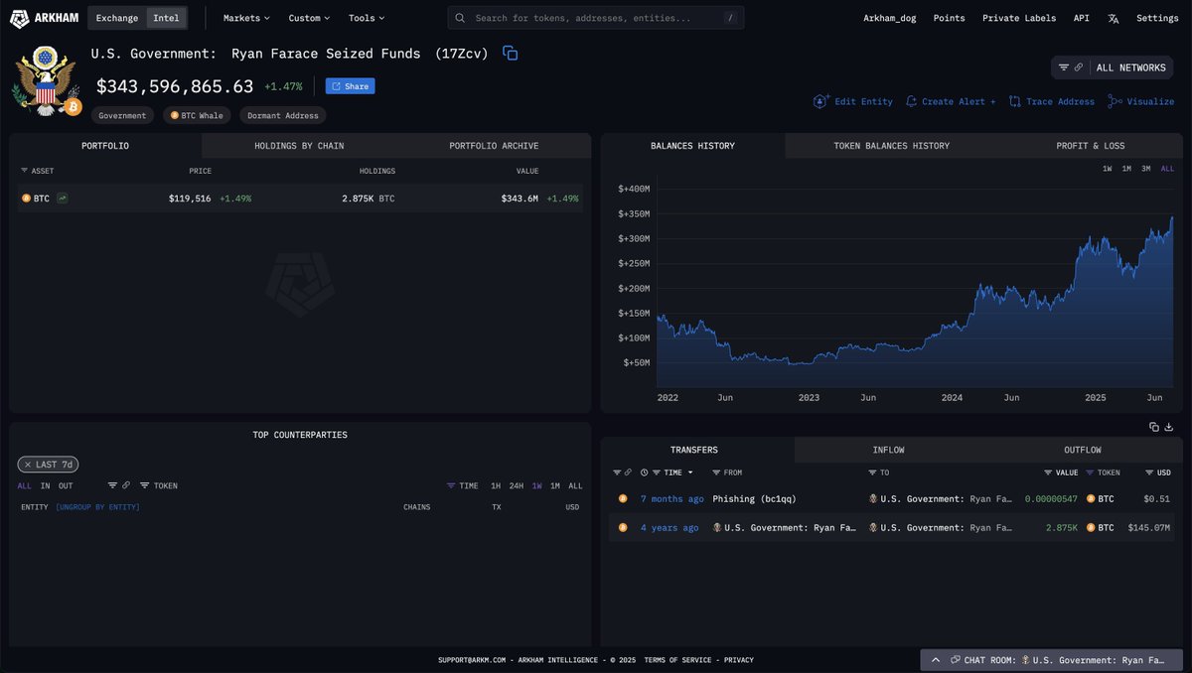Filter counterparties direction to OUT

click(x=66, y=485)
